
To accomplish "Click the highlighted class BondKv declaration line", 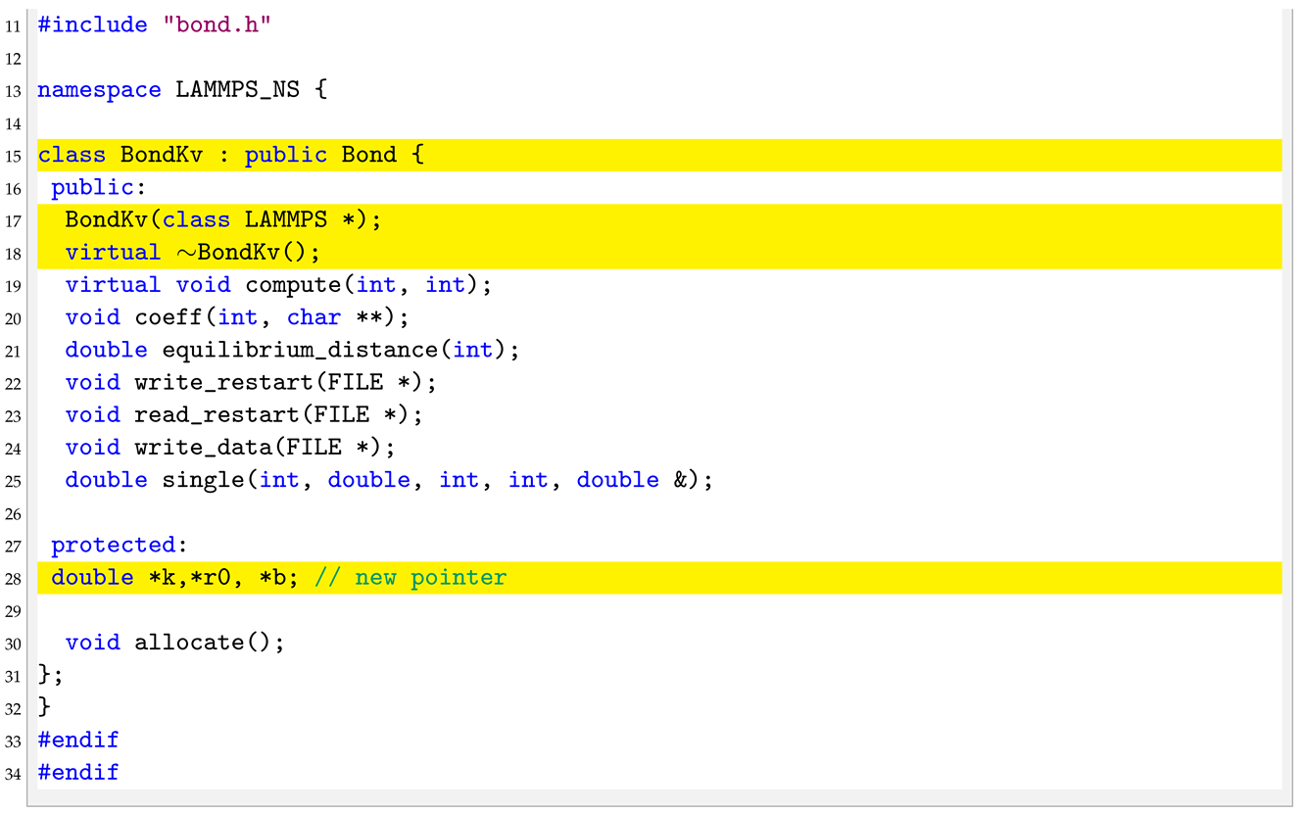I will [x=230, y=155].
